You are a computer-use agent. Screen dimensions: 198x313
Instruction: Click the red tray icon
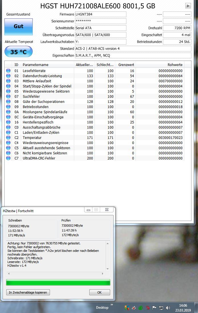pyautogui.click(x=148, y=308)
